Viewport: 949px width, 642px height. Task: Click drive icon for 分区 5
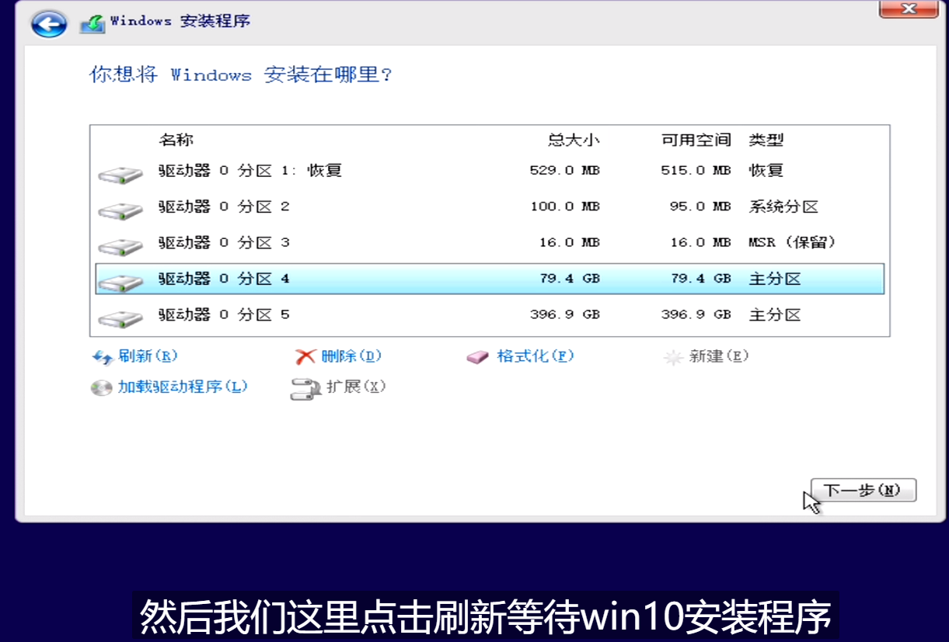(x=120, y=318)
